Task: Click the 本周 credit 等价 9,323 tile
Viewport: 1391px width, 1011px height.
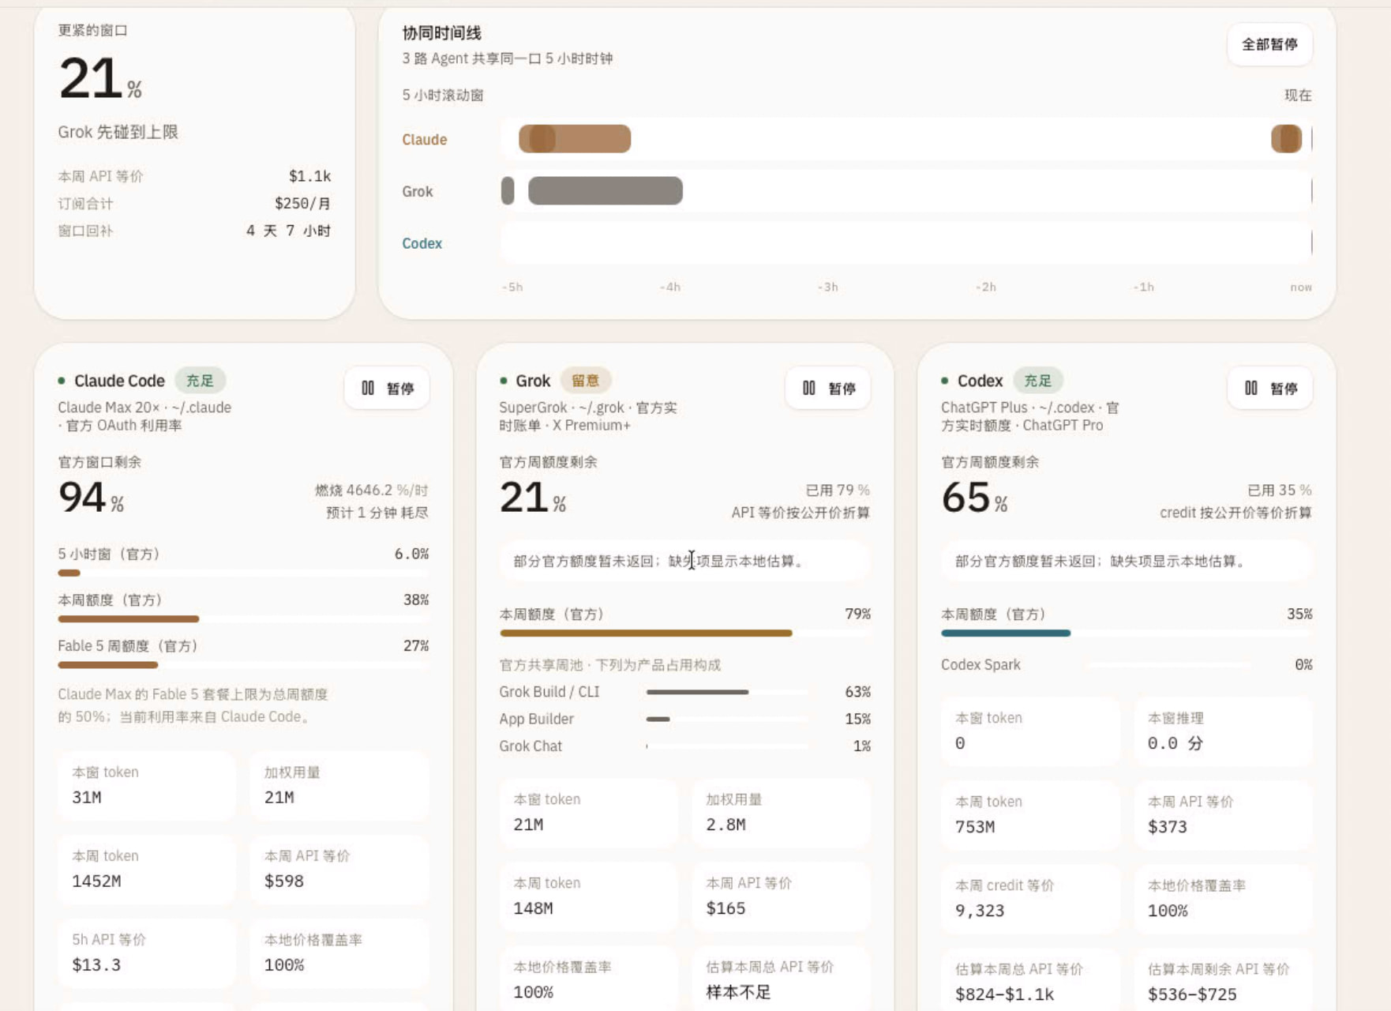Action: point(1030,898)
